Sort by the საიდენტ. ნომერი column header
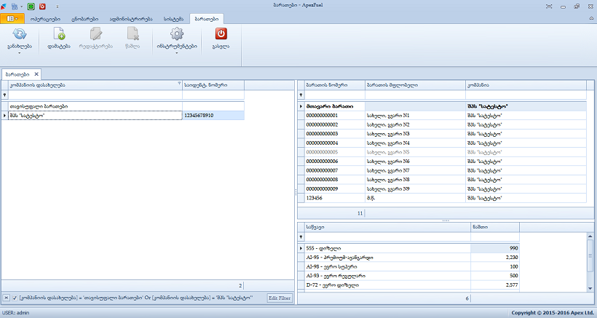 point(213,85)
